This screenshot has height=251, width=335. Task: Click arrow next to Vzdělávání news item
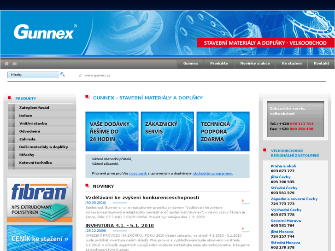(x=243, y=201)
